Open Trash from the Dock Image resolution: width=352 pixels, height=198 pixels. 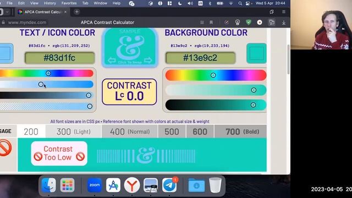tap(215, 185)
